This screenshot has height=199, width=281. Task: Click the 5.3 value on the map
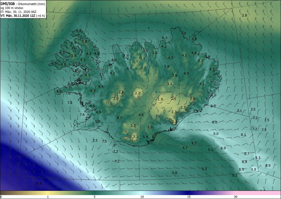(x=204, y=169)
